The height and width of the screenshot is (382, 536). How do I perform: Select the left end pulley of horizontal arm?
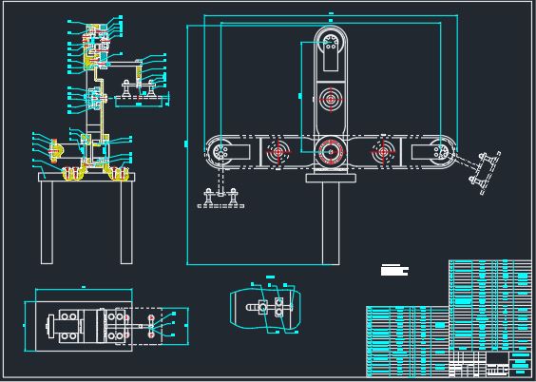point(221,152)
